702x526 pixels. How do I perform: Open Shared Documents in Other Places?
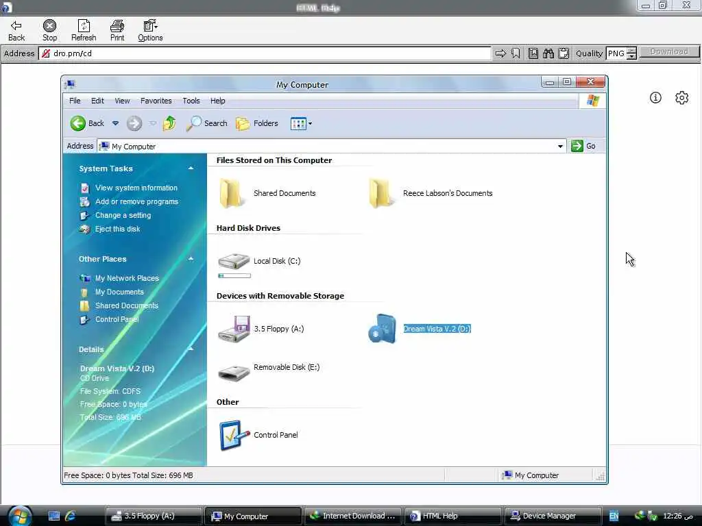(x=126, y=305)
